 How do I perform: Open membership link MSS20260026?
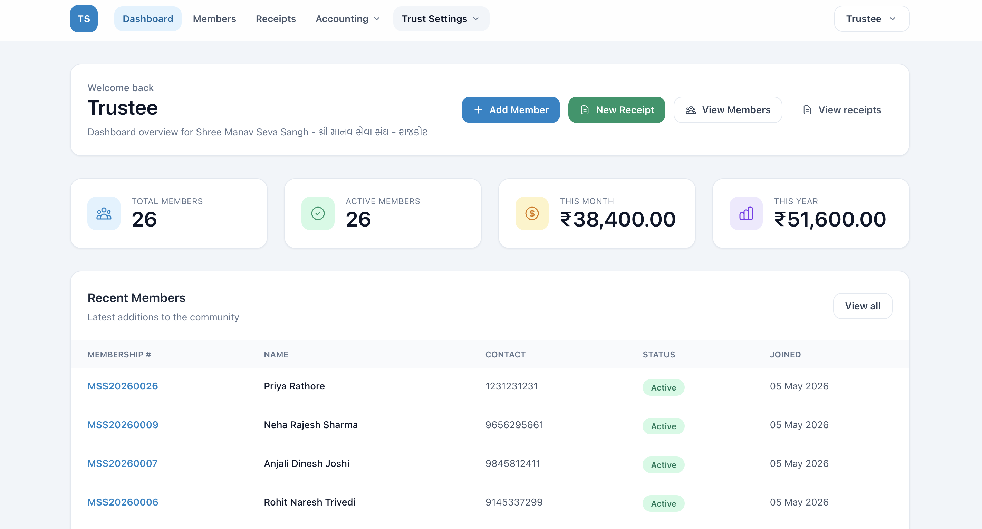[x=123, y=386]
